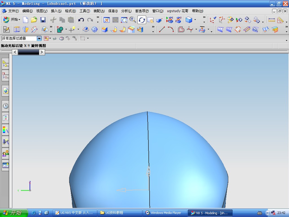Select the Zoom in/out magnifier icon
Viewport: 289px width, 217px height.
(x=133, y=20)
